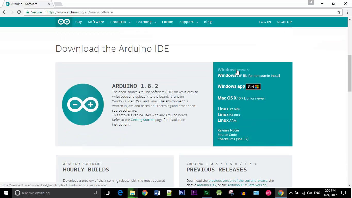Open Checksums (sha512) link

point(233,139)
